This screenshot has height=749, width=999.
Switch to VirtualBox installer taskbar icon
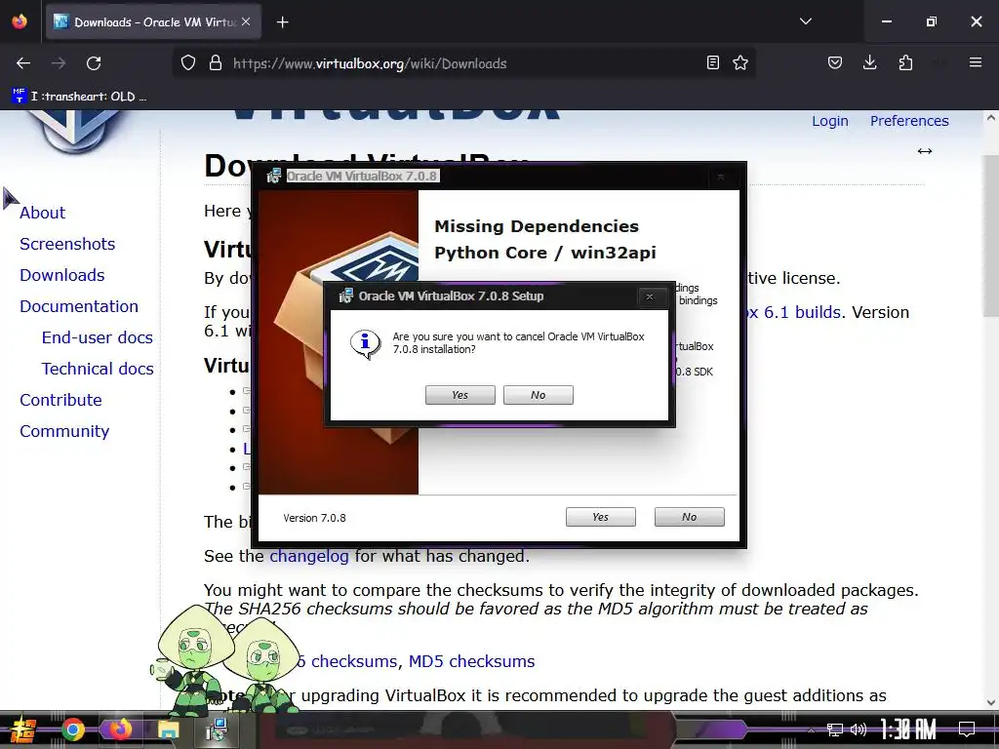217,729
